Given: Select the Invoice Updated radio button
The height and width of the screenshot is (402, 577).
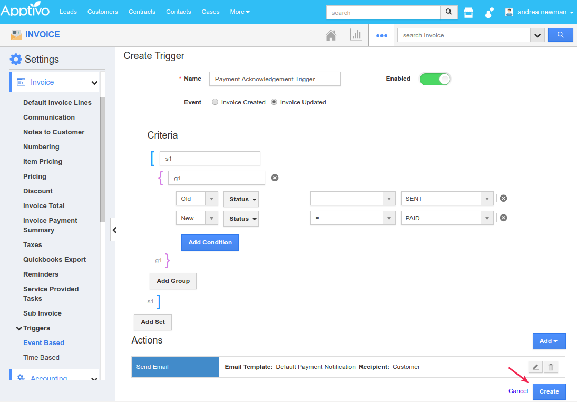Looking at the screenshot, I should point(274,102).
